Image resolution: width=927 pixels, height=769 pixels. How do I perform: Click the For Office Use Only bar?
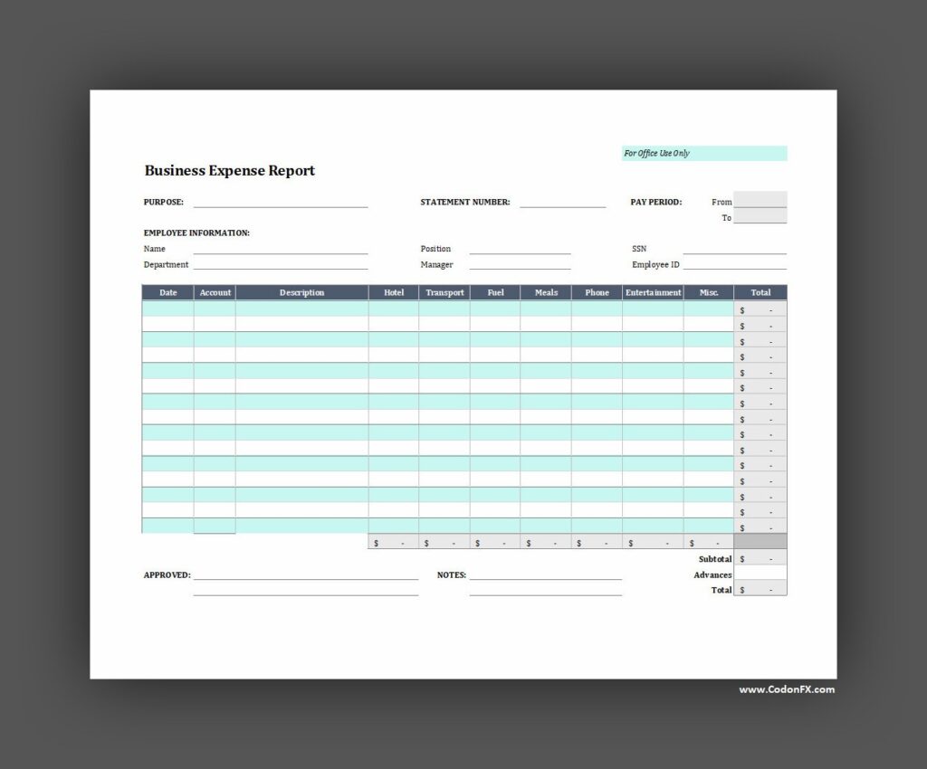click(x=704, y=153)
